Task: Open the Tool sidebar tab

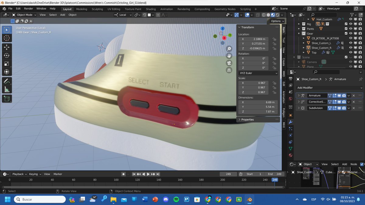Action: pos(283,40)
